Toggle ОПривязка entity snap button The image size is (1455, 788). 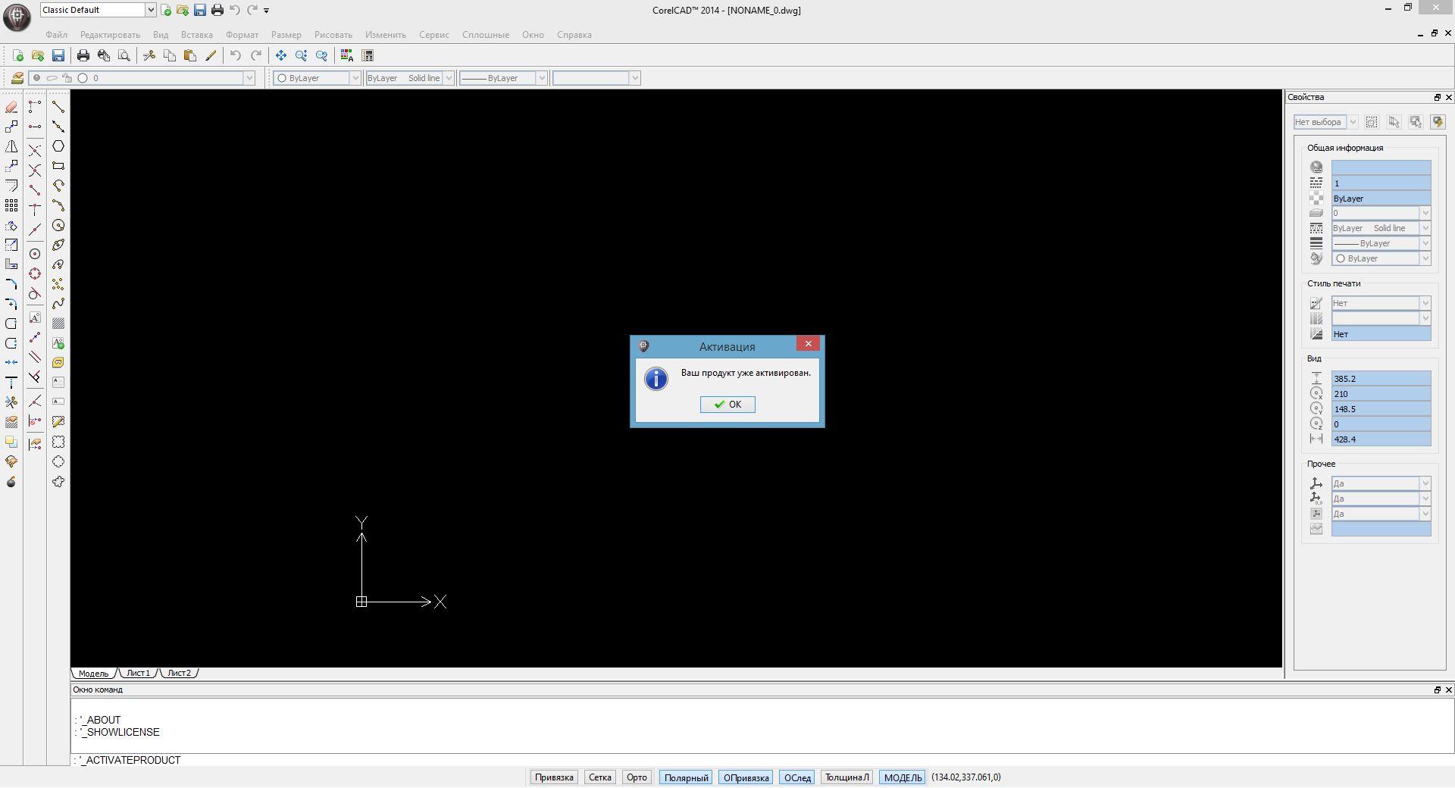(x=746, y=777)
